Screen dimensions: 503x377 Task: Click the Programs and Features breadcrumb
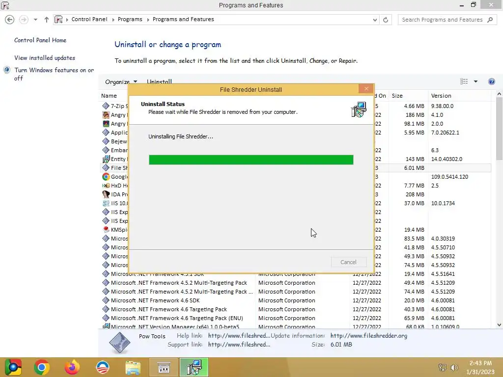[x=183, y=19]
